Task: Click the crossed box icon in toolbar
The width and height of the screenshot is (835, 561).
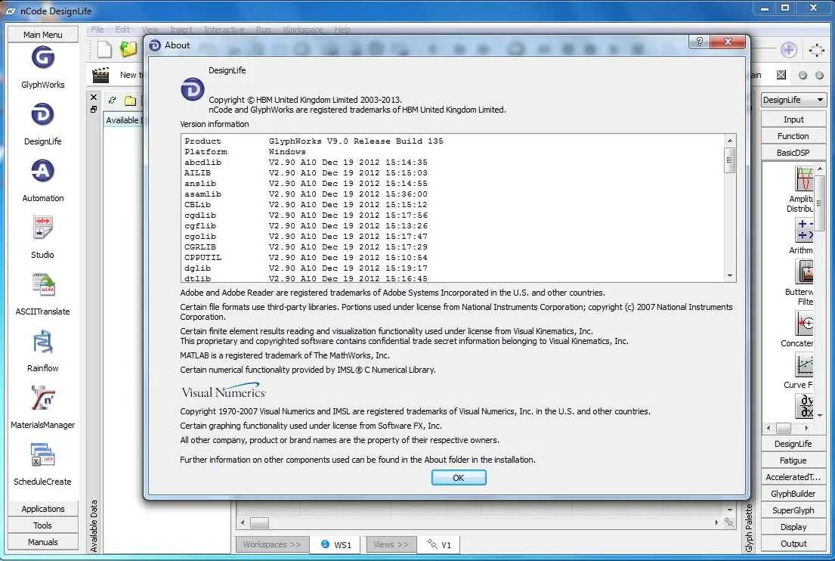Action: tap(781, 75)
